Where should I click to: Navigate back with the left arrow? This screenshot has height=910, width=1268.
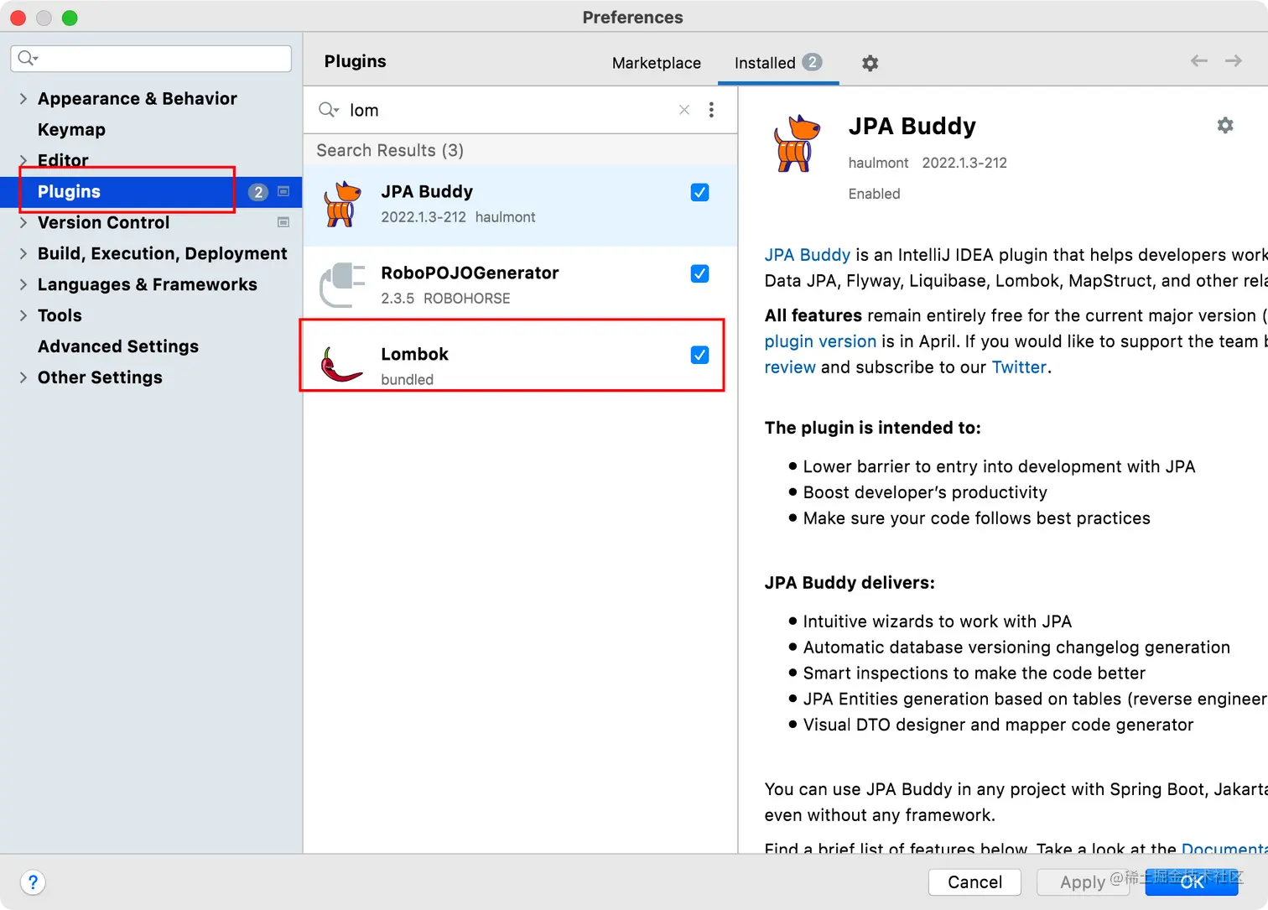[x=1199, y=60]
